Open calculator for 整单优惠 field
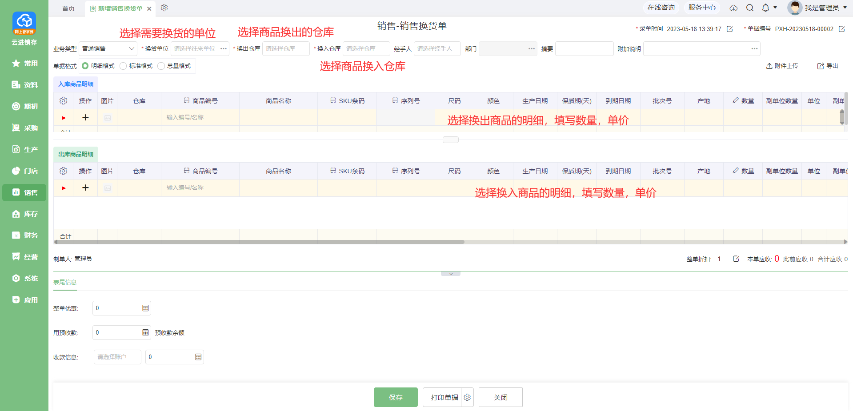The image size is (853, 411). (x=145, y=308)
